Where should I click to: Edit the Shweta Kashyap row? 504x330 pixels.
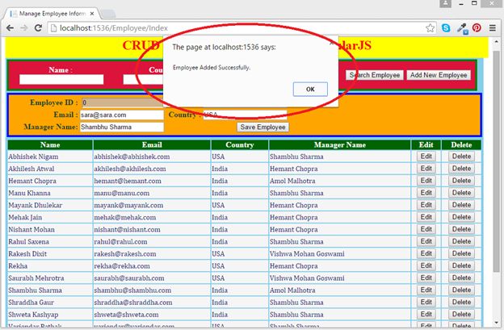coord(426,315)
